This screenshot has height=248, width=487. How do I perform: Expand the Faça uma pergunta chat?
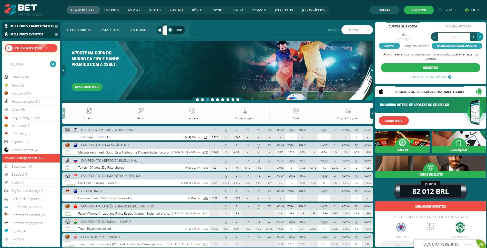pos(481,244)
